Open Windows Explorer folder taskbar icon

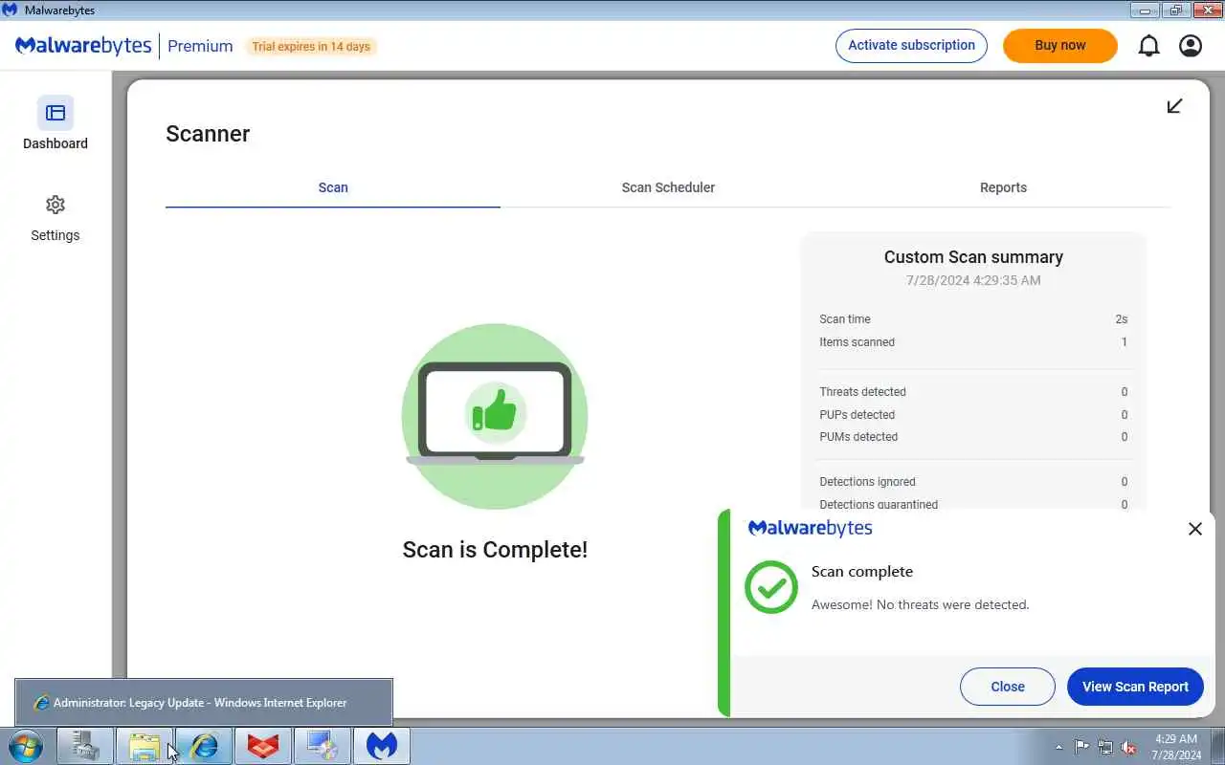[x=145, y=746]
